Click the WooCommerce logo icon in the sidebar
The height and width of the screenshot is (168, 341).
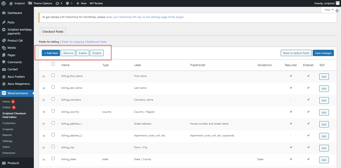4,93
